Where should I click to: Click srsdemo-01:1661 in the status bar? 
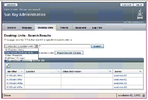129,95
